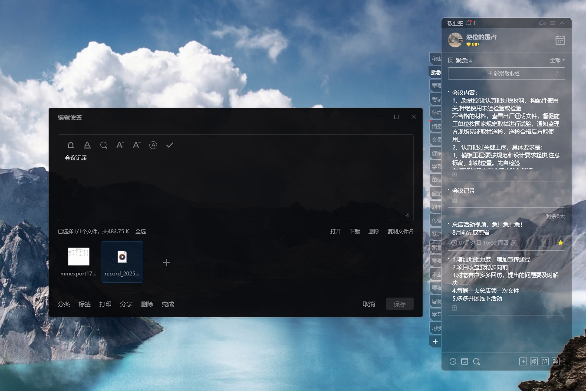This screenshot has height=391, width=586.
Task: Click 打印 at the editor bottom
Action: 105,304
